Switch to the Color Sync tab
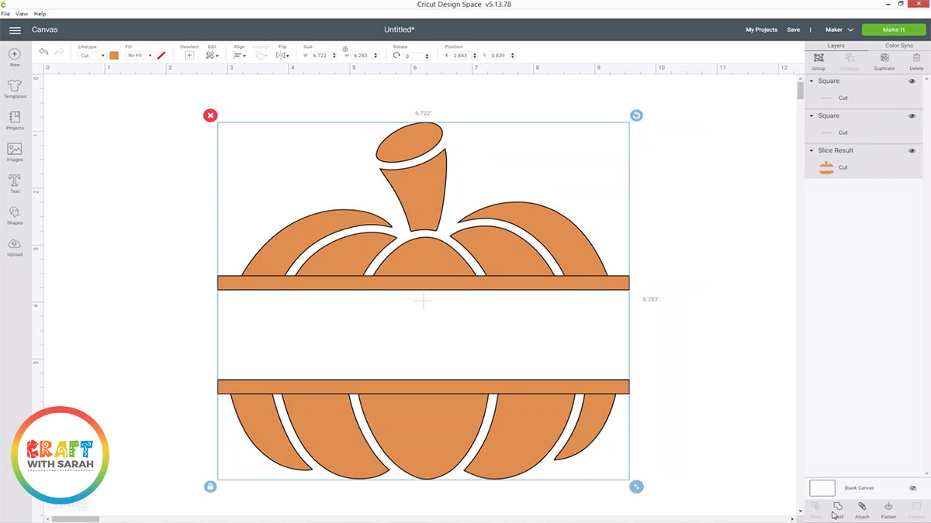Screen dimensions: 931x523 coord(898,46)
